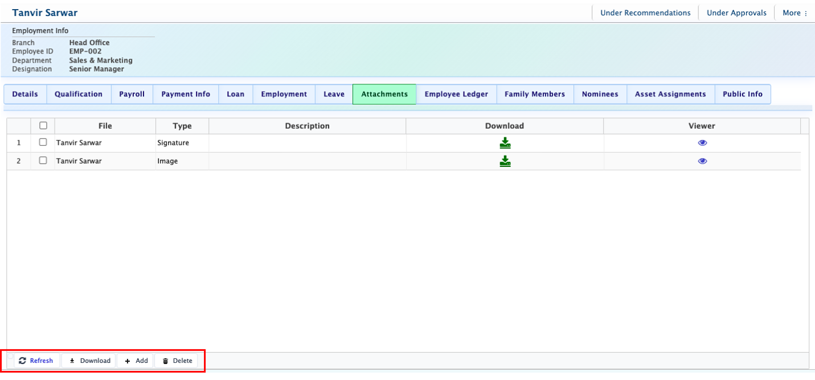
Task: Refresh the attachments list
Action: click(x=36, y=361)
